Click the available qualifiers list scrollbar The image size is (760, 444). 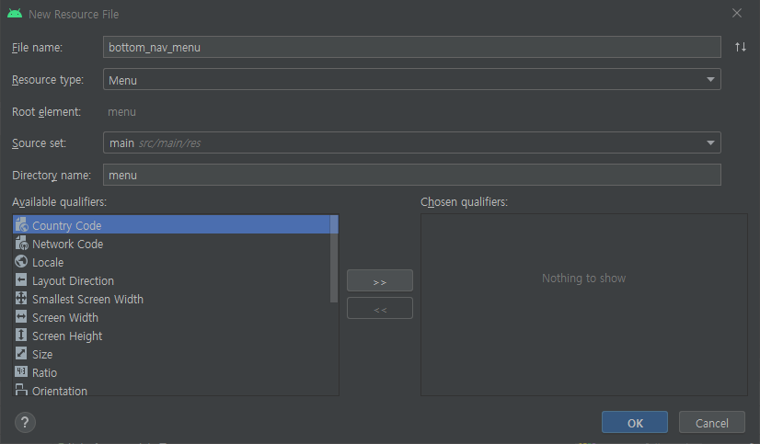(334, 259)
